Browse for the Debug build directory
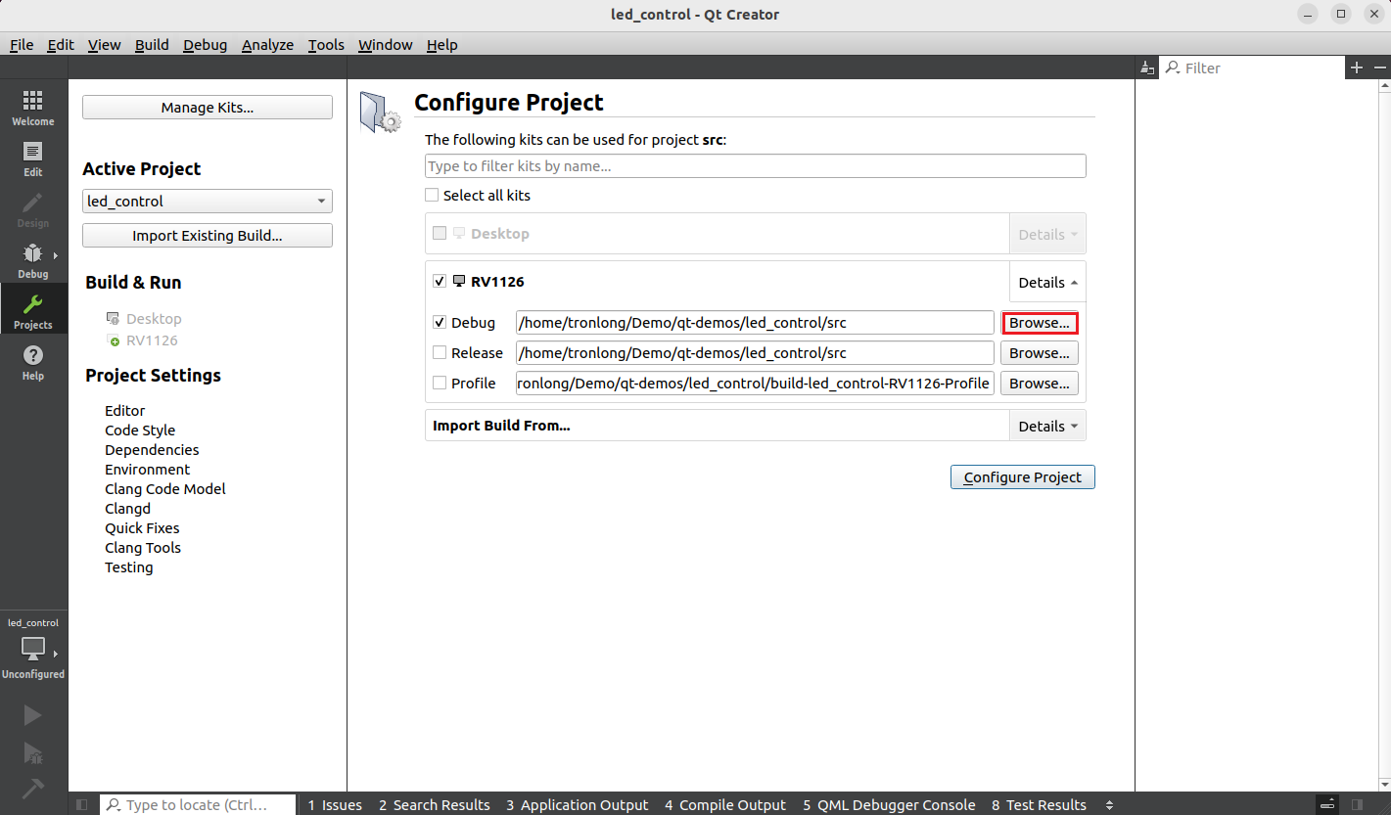 click(1040, 323)
